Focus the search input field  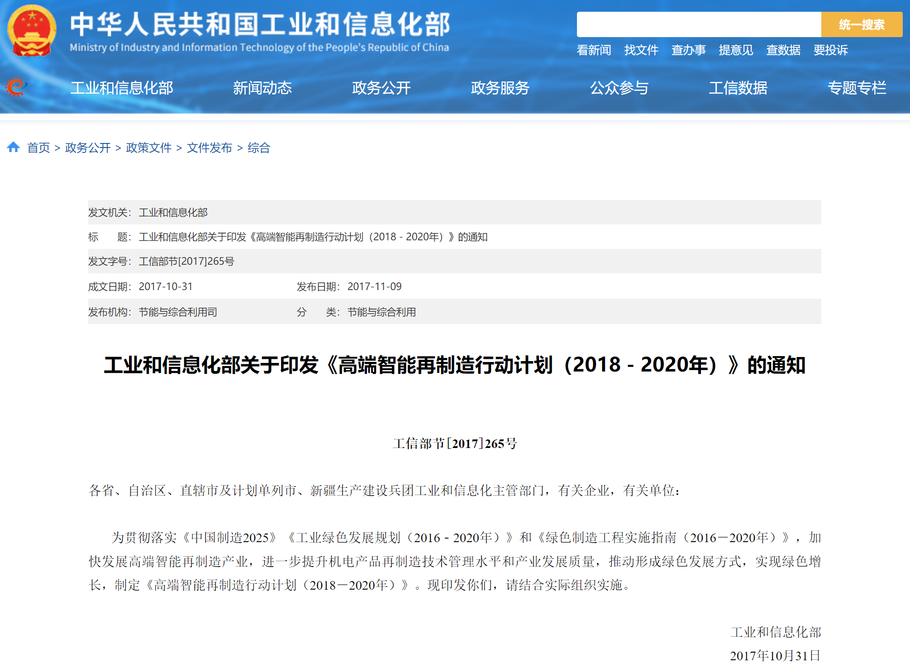point(698,24)
